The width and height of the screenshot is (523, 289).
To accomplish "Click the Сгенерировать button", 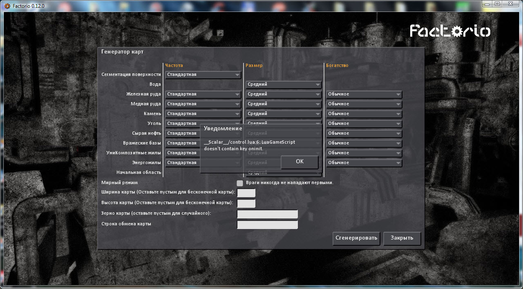I will (x=357, y=238).
